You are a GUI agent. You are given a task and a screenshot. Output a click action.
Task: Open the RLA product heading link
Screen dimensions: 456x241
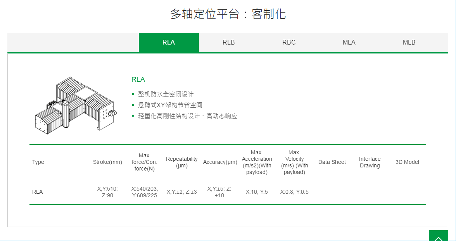point(138,79)
